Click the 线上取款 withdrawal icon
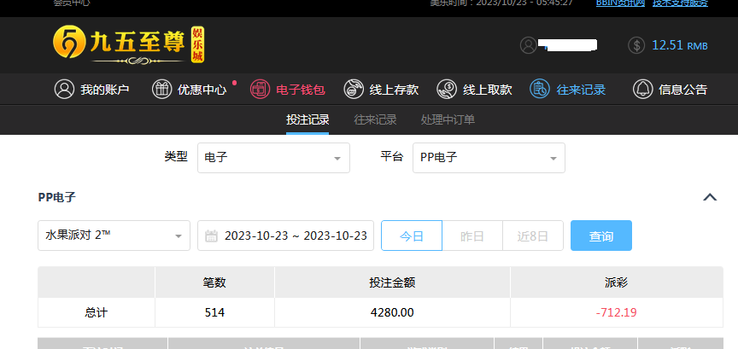This screenshot has width=738, height=349. point(447,89)
